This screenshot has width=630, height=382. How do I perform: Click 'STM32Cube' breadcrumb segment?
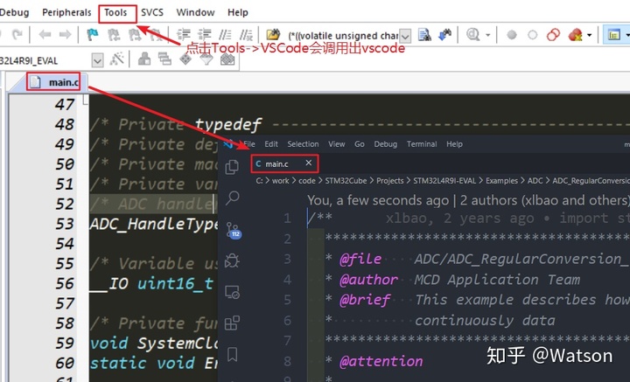point(346,181)
